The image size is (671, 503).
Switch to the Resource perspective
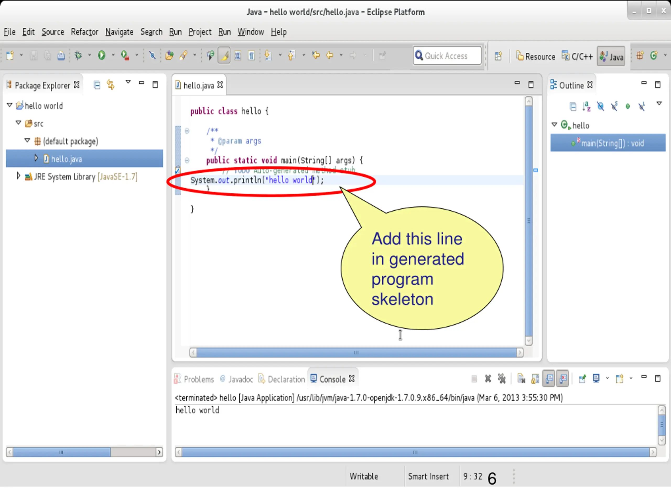pyautogui.click(x=536, y=56)
